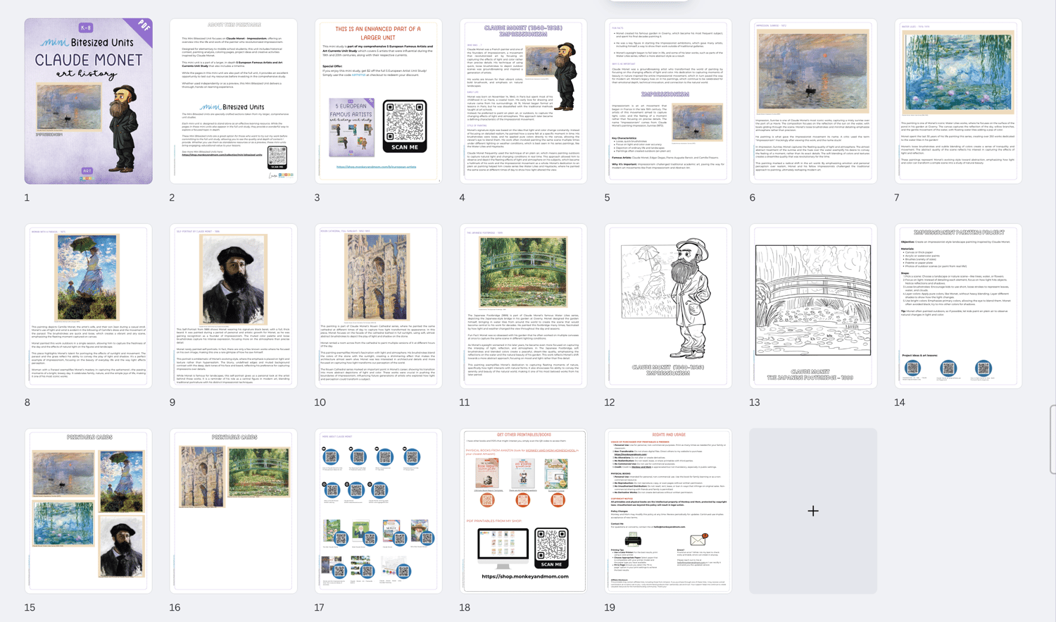
Task: Select page 5 with the Impressionism heading
Action: pos(668,101)
